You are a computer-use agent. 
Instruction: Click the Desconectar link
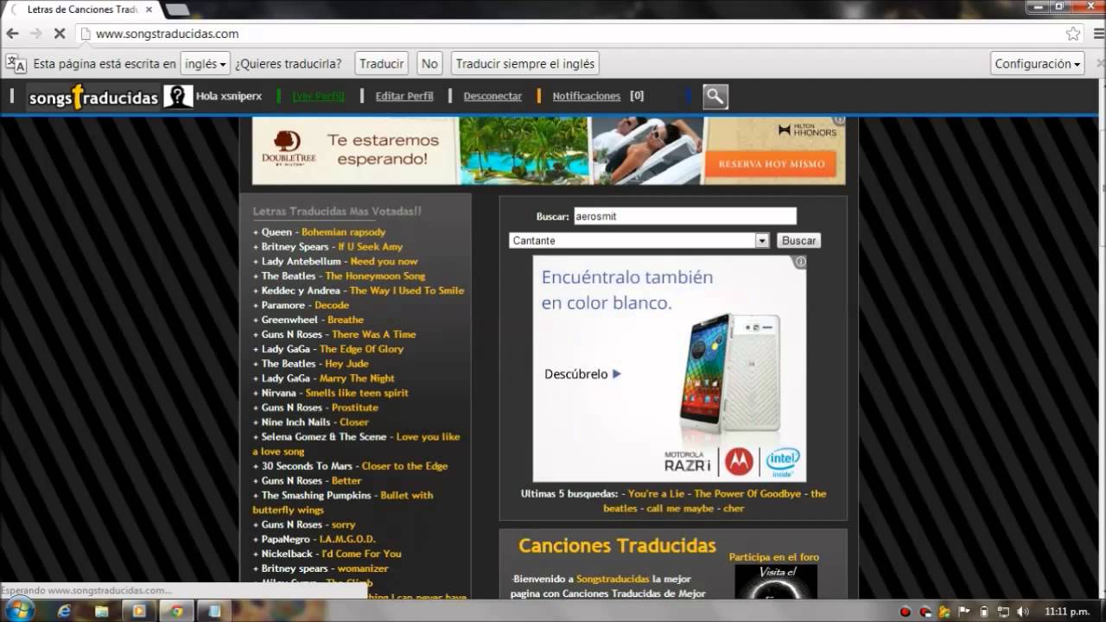(x=493, y=96)
